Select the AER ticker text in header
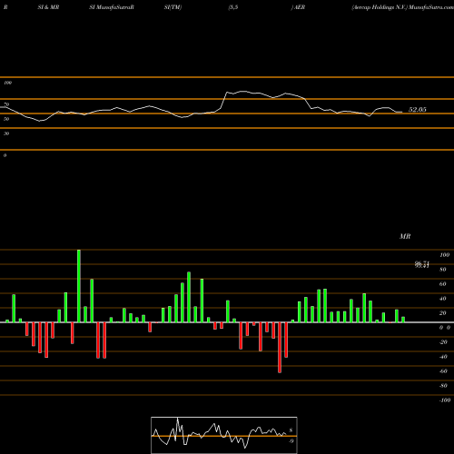 click(x=300, y=7)
